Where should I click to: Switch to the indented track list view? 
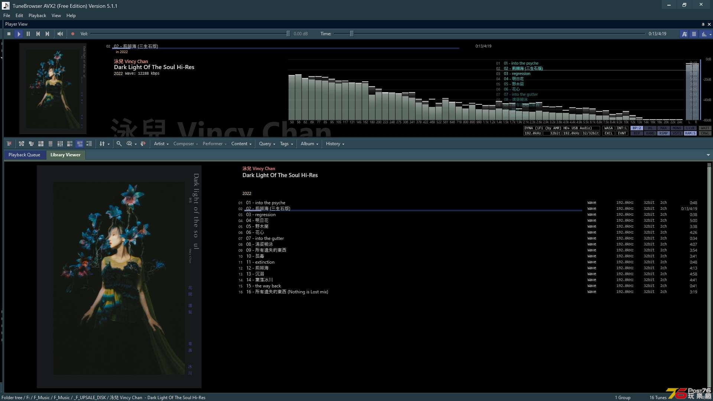tap(89, 144)
